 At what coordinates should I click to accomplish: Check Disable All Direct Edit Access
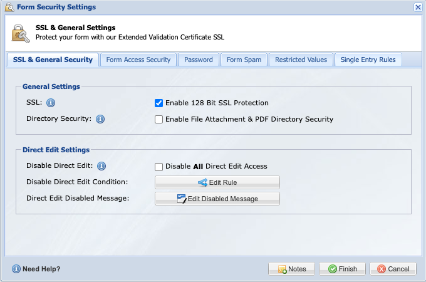pyautogui.click(x=158, y=167)
